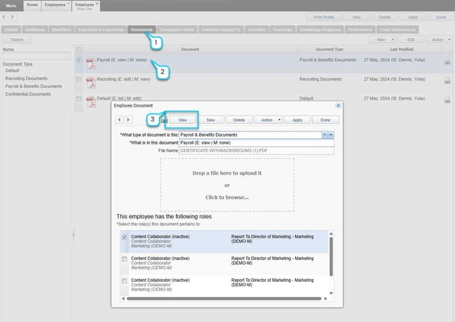Clear the document type selection with X

point(325,135)
